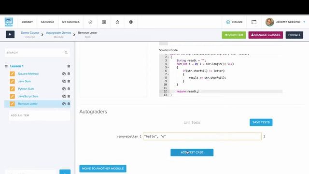Copy the JavaScript Sum item
Viewport: 309px width, 174px height.
[64, 96]
